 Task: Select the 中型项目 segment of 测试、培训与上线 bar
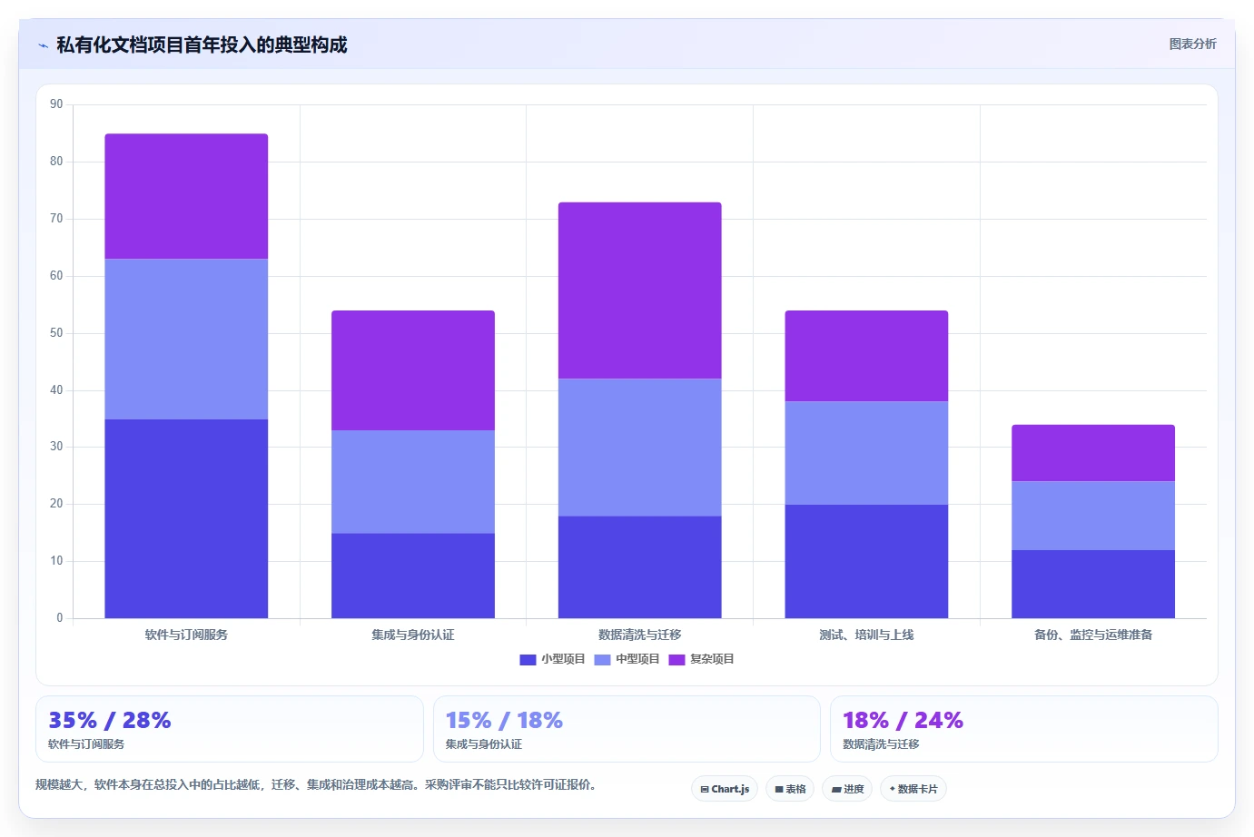(866, 453)
